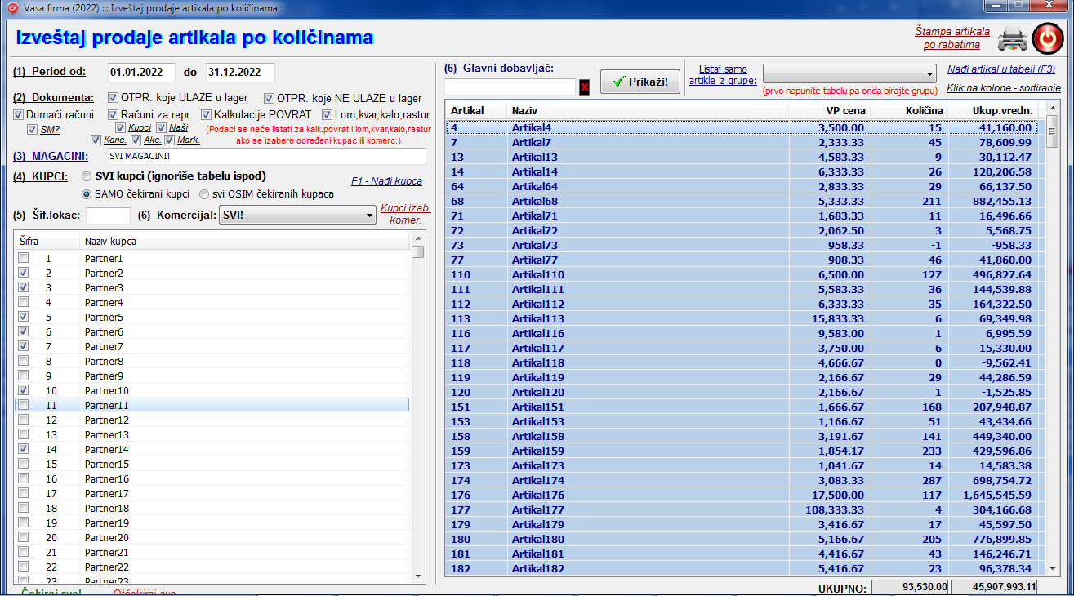Screen dimensions: 1074x596
Task: Uncheck the 'Domaći računi' checkbox
Action: point(19,114)
